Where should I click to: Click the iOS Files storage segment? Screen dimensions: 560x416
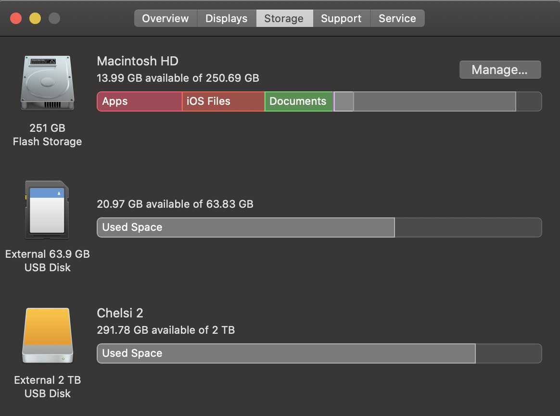coord(223,101)
